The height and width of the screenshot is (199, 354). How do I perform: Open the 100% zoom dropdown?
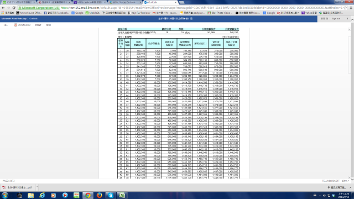click(346, 181)
